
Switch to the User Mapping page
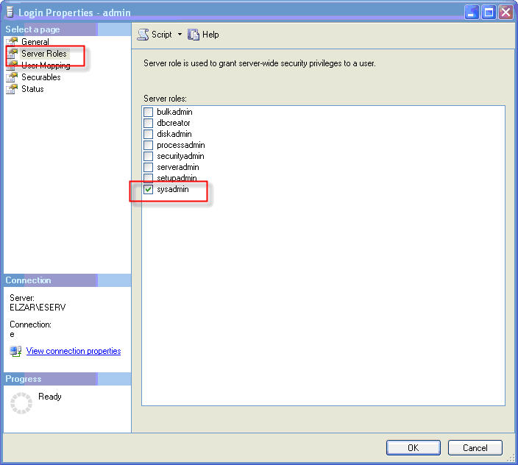click(46, 65)
